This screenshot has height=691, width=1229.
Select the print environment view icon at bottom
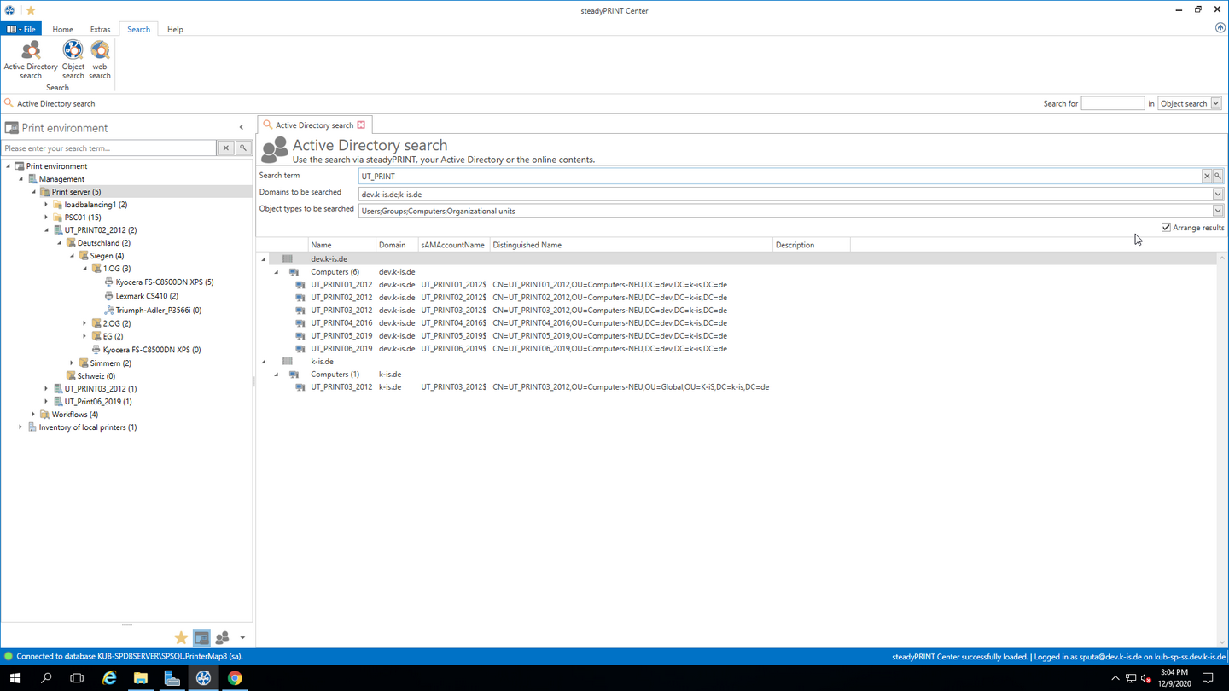click(201, 638)
